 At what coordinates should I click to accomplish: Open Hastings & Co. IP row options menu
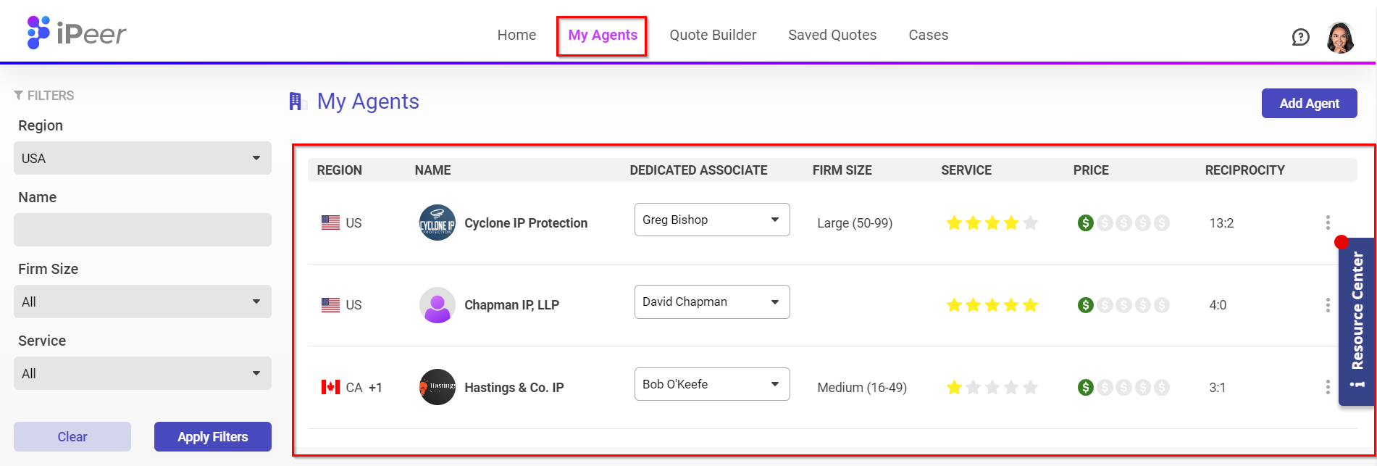(1327, 388)
